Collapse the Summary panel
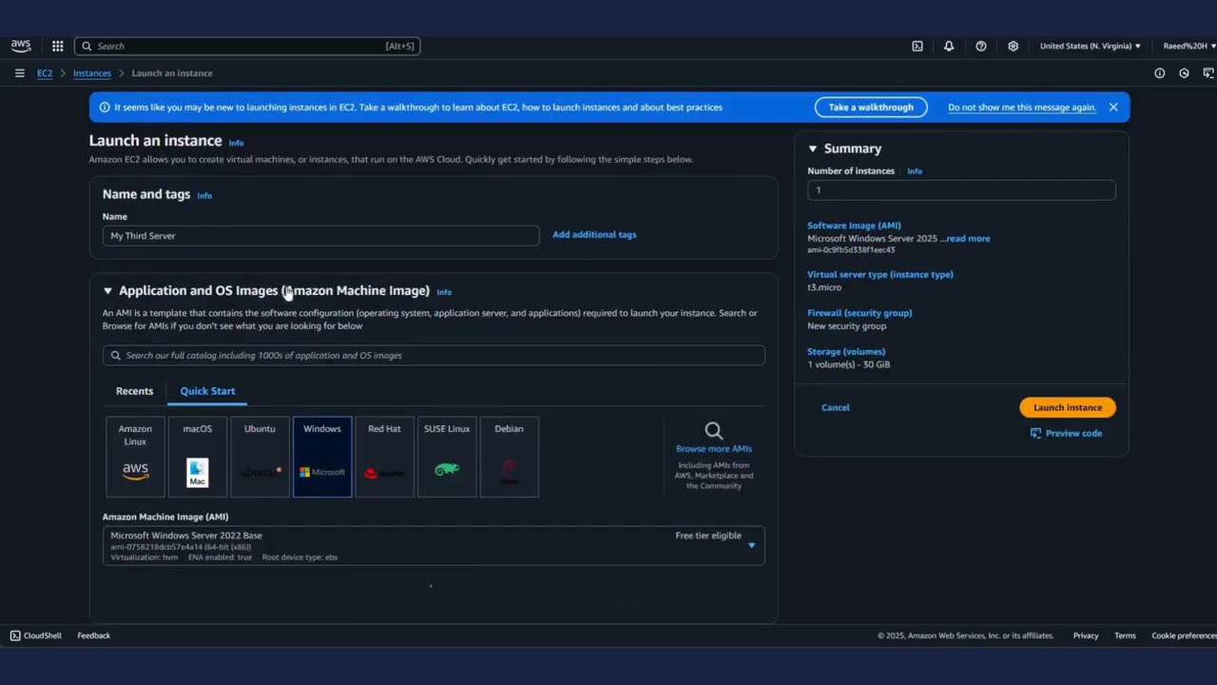 pos(813,148)
